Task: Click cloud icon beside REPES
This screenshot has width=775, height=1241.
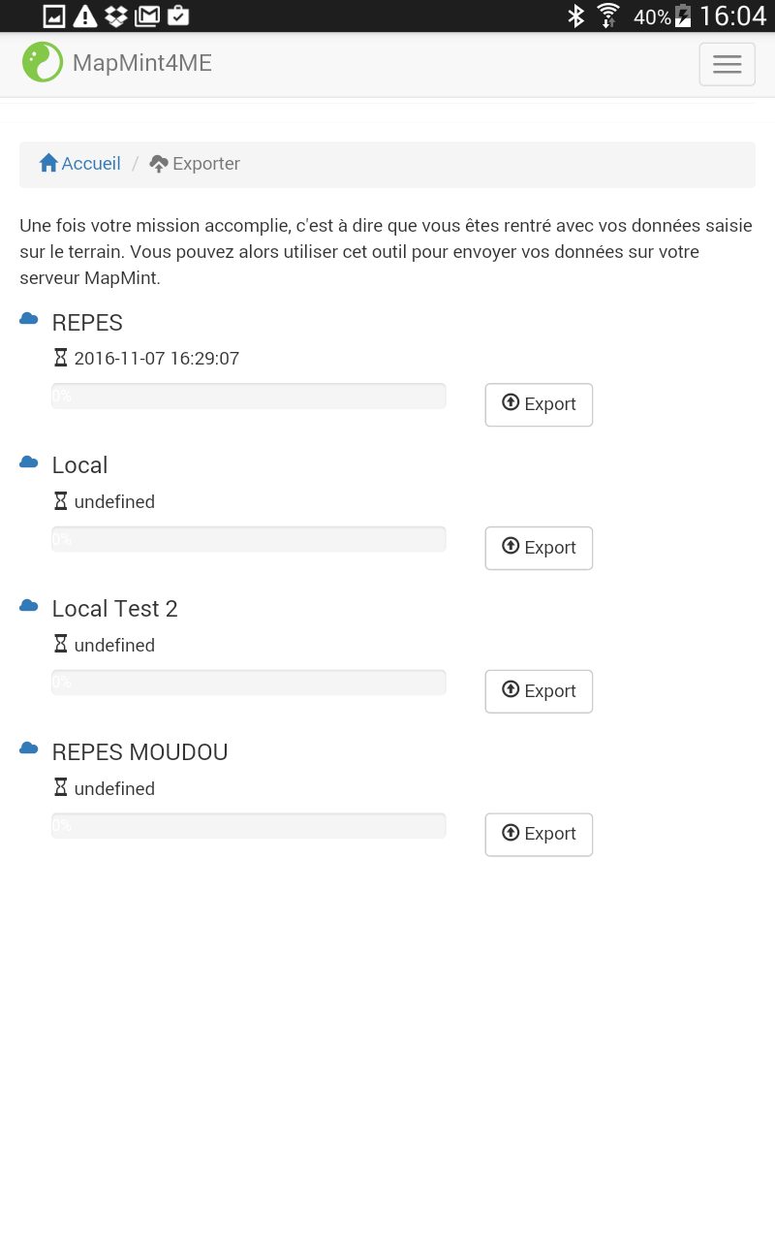Action: (29, 319)
